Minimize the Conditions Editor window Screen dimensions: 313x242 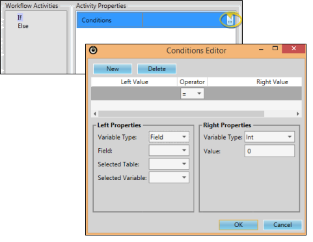click(261, 49)
